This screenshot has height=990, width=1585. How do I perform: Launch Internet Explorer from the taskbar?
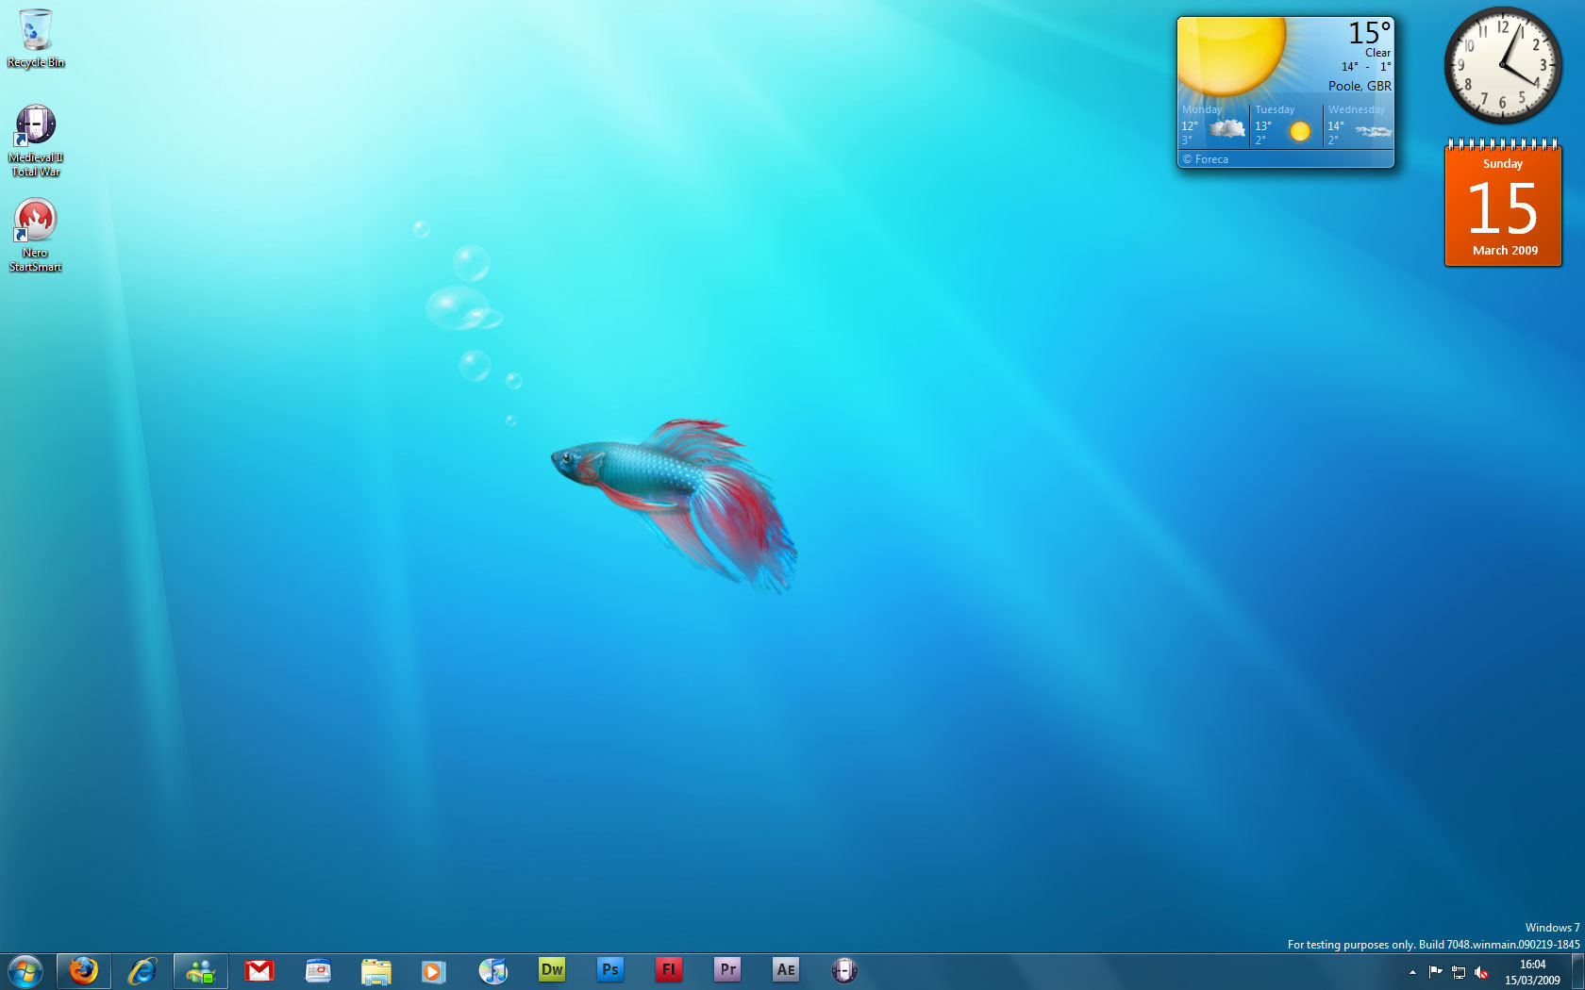(x=142, y=970)
